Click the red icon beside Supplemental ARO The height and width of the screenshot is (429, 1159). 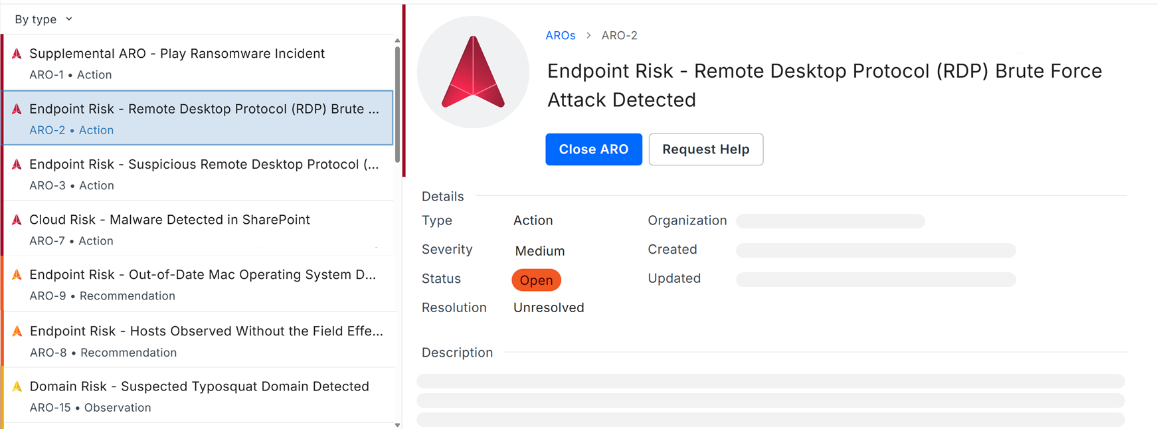point(17,54)
